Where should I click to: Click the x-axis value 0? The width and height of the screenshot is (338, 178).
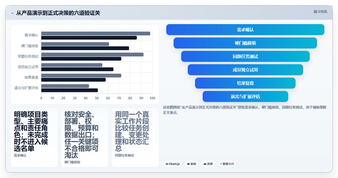(41, 98)
